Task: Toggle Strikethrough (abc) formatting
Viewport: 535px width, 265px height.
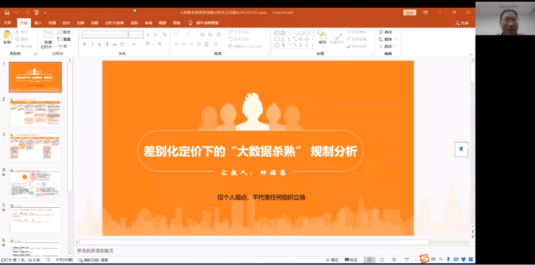Action: tap(114, 44)
